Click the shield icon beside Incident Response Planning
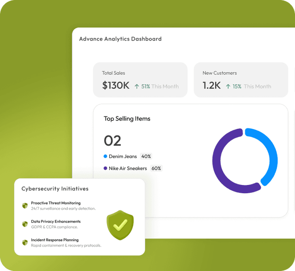Screen dimensions: 295x271 point(25,242)
